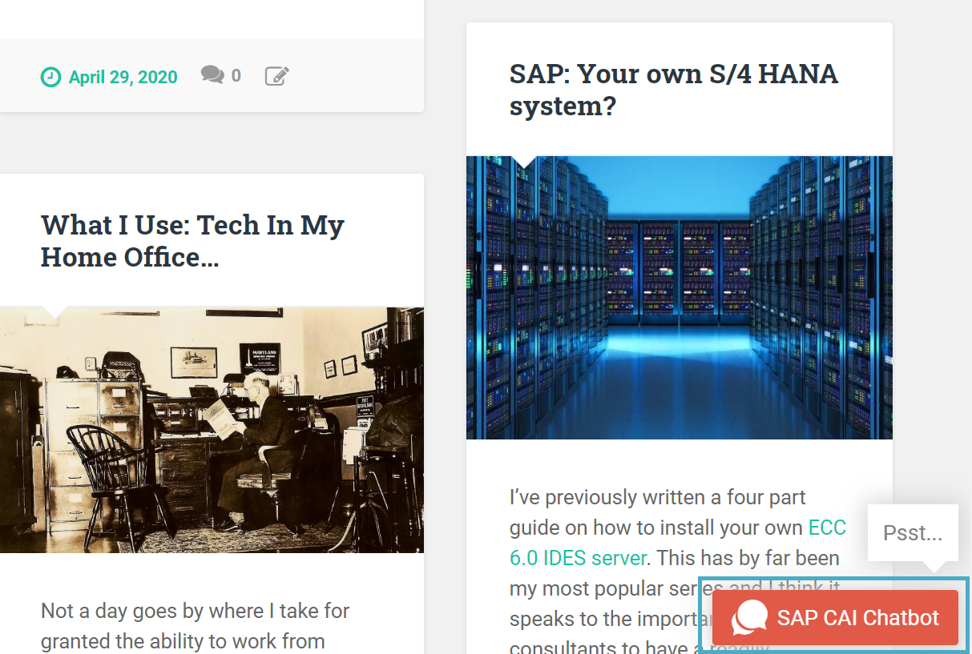Click the 'Psst...' chatbot tooltip bubble

913,533
